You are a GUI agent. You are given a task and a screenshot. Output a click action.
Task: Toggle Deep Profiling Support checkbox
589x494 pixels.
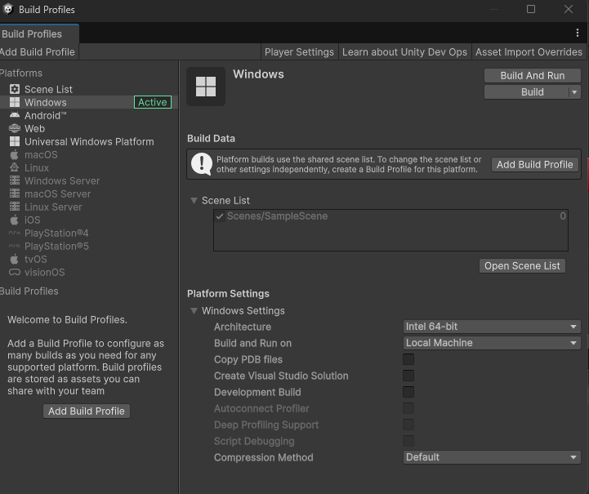(408, 425)
